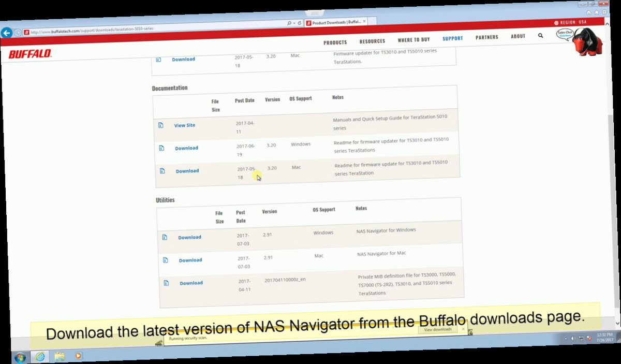Click file icon beside View Site
The height and width of the screenshot is (364, 621).
coord(161,125)
